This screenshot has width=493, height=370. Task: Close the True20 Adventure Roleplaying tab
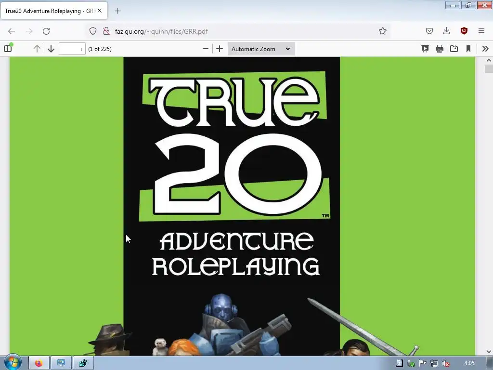pyautogui.click(x=100, y=11)
